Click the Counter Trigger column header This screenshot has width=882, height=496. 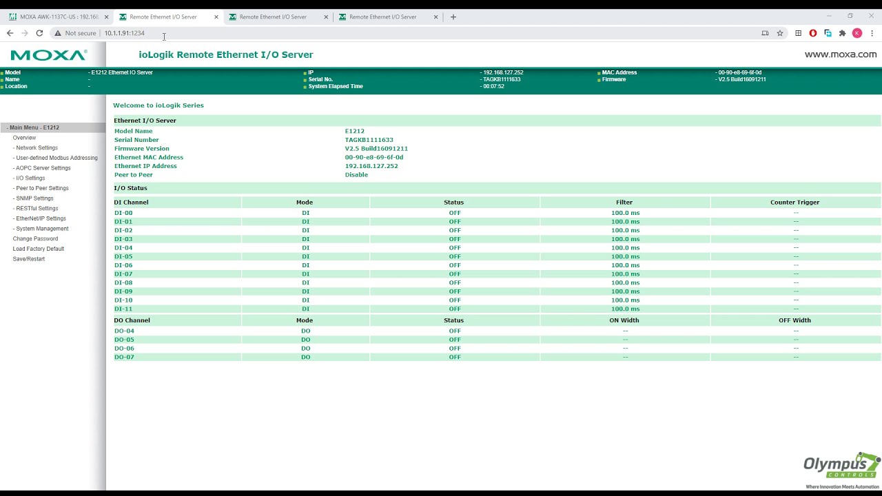click(x=794, y=203)
